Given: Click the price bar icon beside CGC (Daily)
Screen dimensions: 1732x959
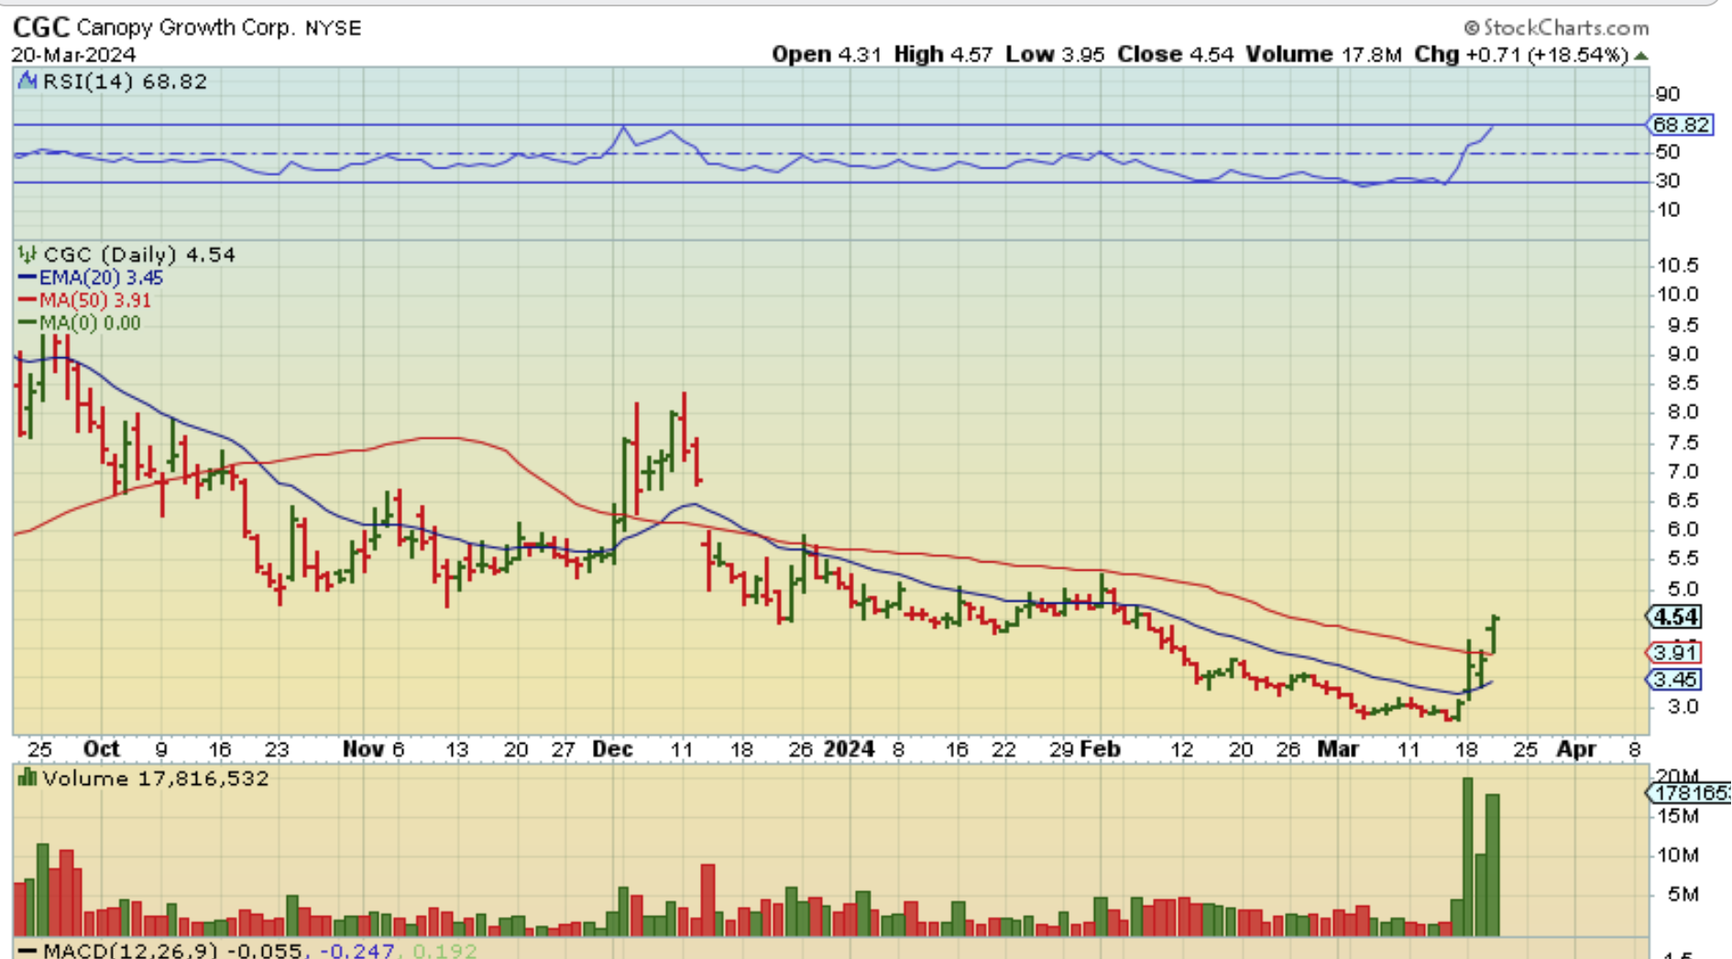Looking at the screenshot, I should [x=27, y=255].
